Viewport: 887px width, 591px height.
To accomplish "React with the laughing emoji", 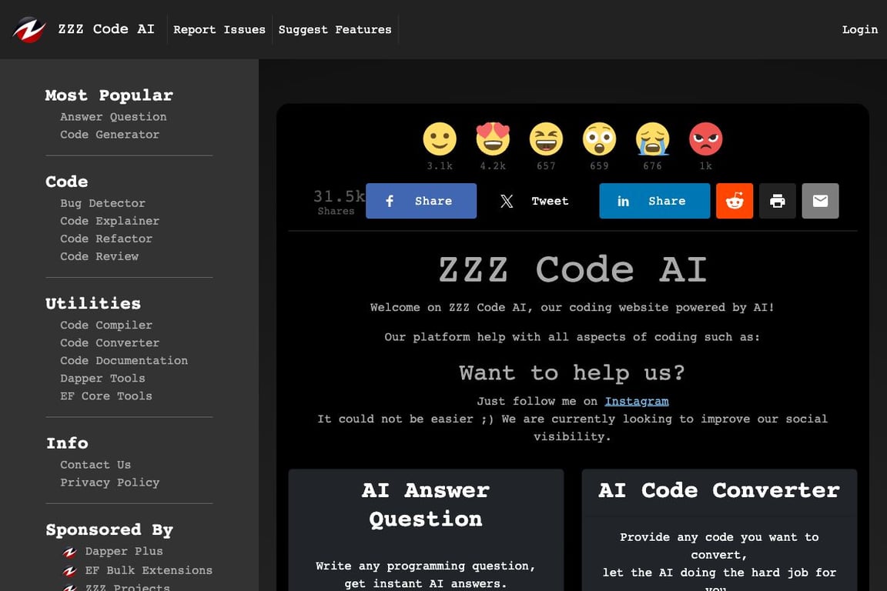I will point(546,139).
